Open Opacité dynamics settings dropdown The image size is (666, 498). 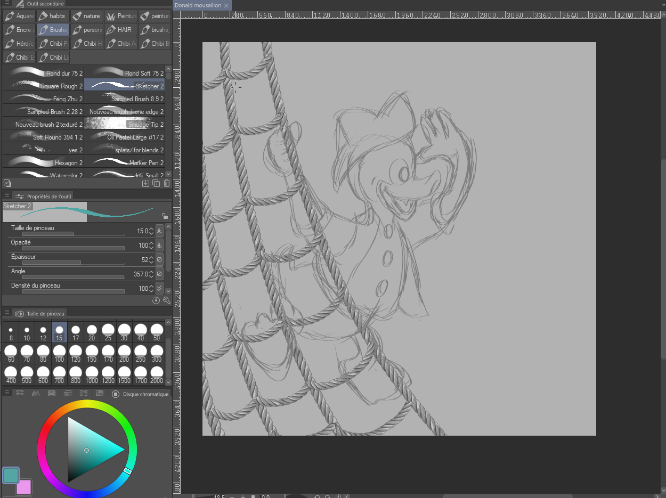(159, 246)
